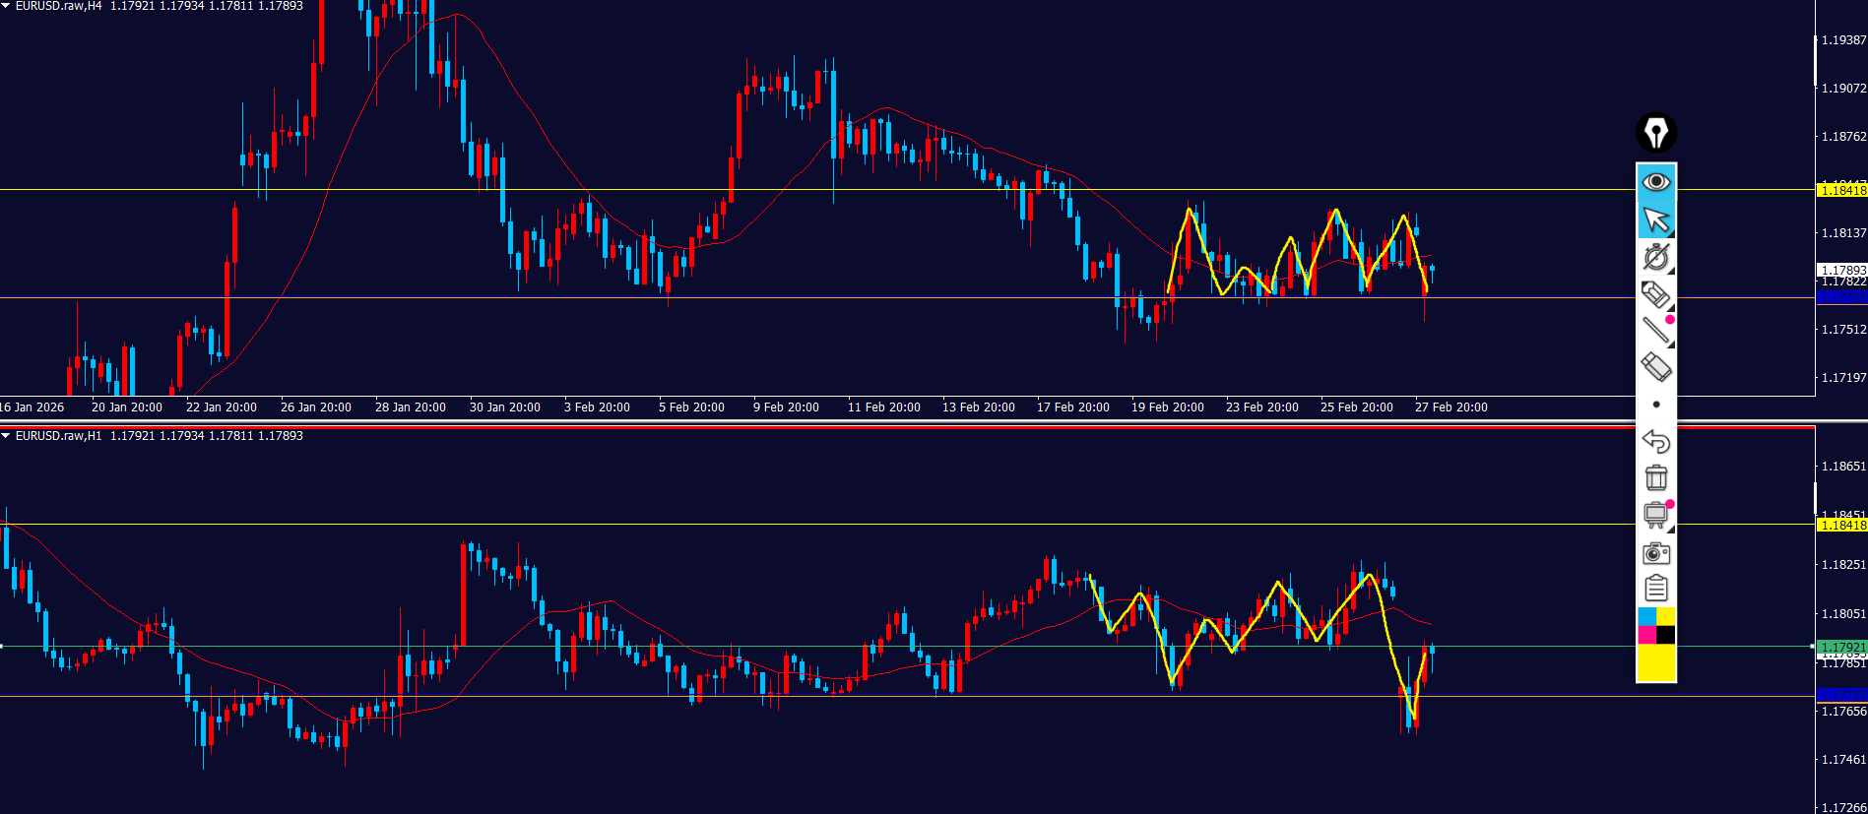Image resolution: width=1868 pixels, height=814 pixels.
Task: Switch to cursor mode arrow tool
Action: [1656, 219]
